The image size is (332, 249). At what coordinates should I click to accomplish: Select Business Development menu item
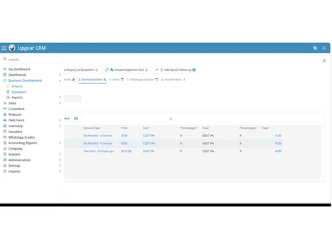click(x=25, y=80)
